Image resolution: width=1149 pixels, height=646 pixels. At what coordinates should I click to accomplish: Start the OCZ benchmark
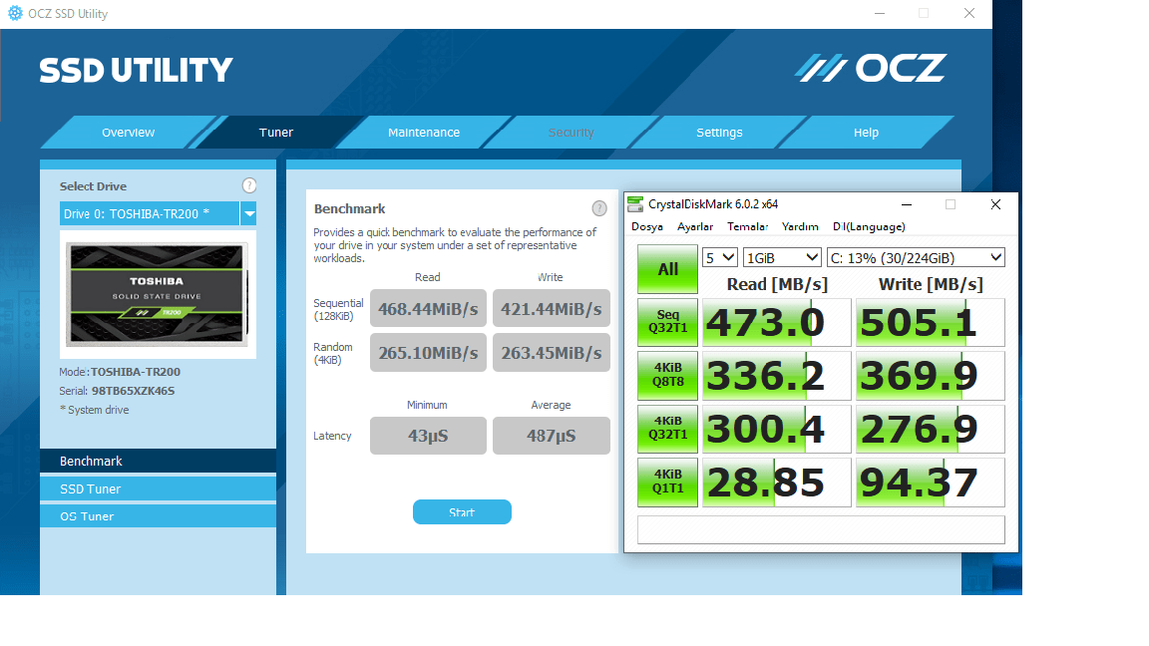click(462, 512)
